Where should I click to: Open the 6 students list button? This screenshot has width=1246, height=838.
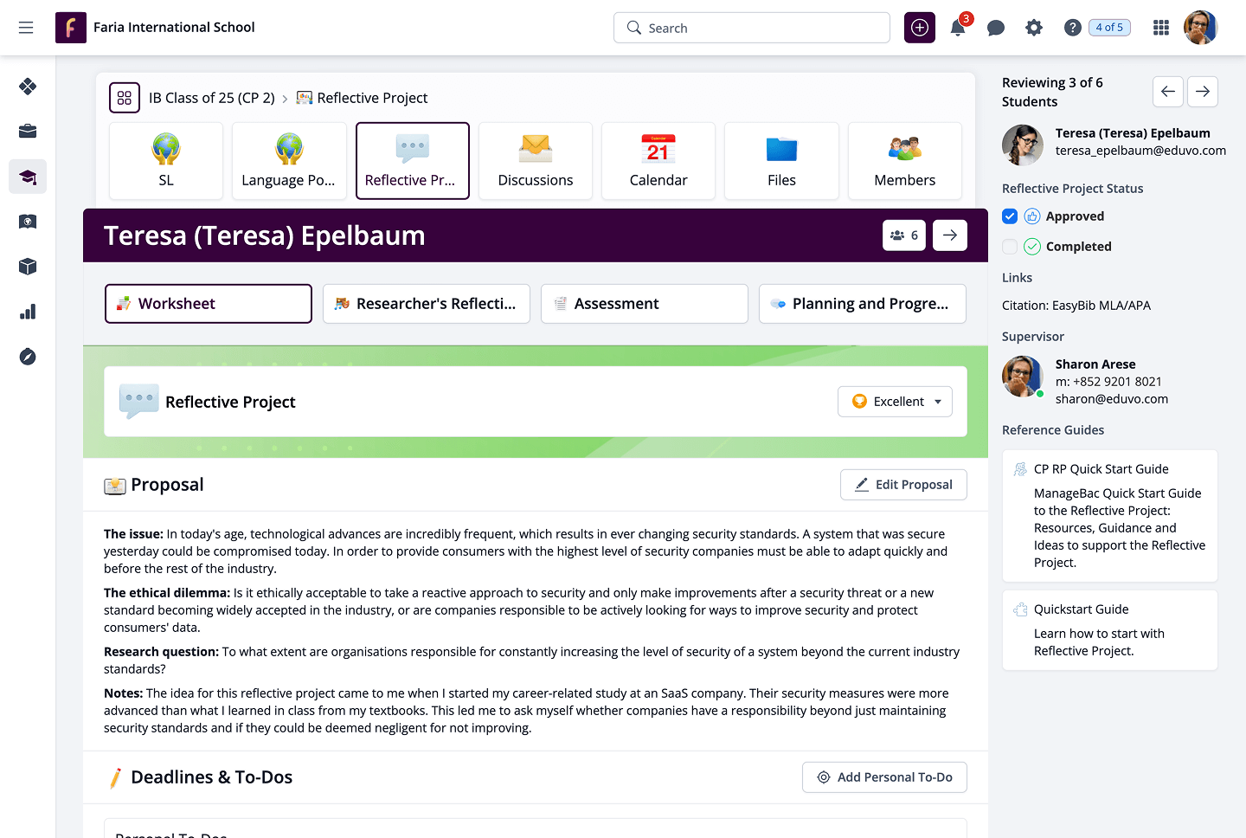click(x=904, y=235)
